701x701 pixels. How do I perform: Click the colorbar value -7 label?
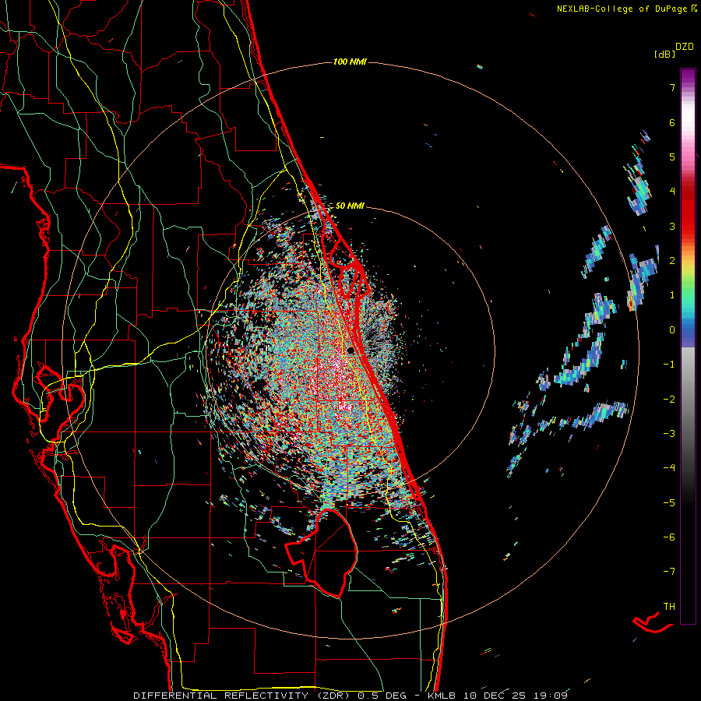(x=669, y=572)
